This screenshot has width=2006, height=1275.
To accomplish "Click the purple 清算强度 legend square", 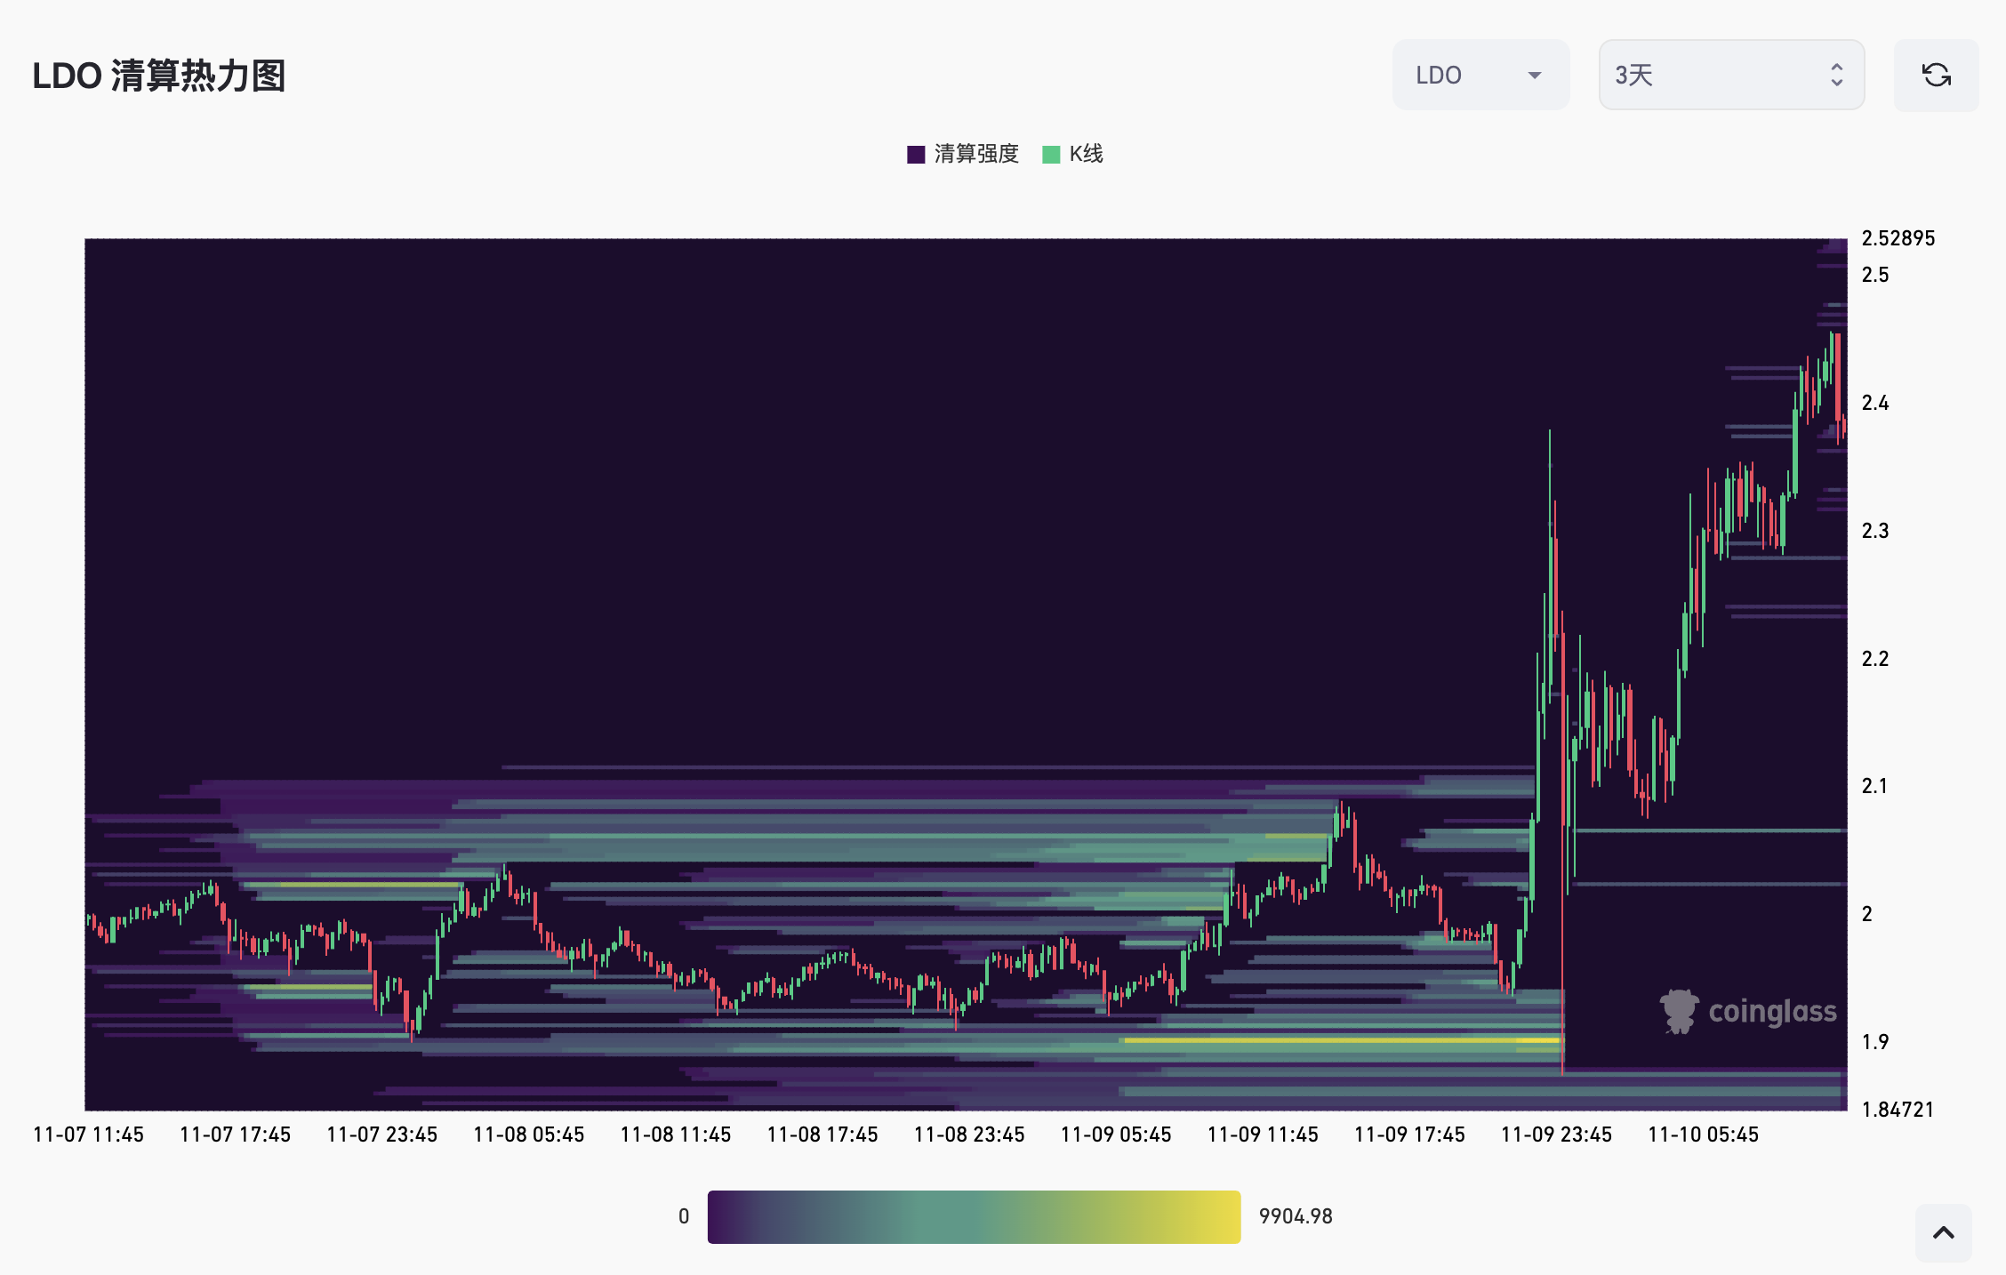I will tap(916, 155).
